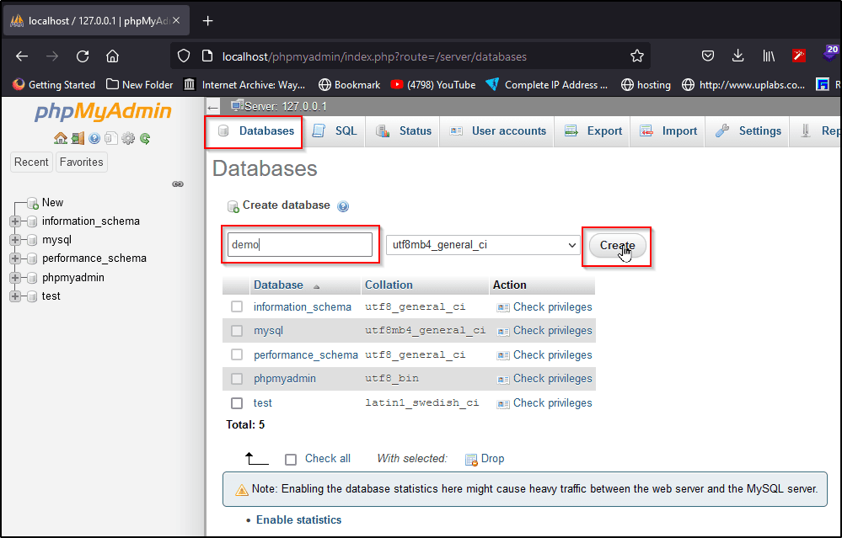Viewport: 842px width, 538px height.
Task: Sort by the Database column header
Action: pos(278,285)
